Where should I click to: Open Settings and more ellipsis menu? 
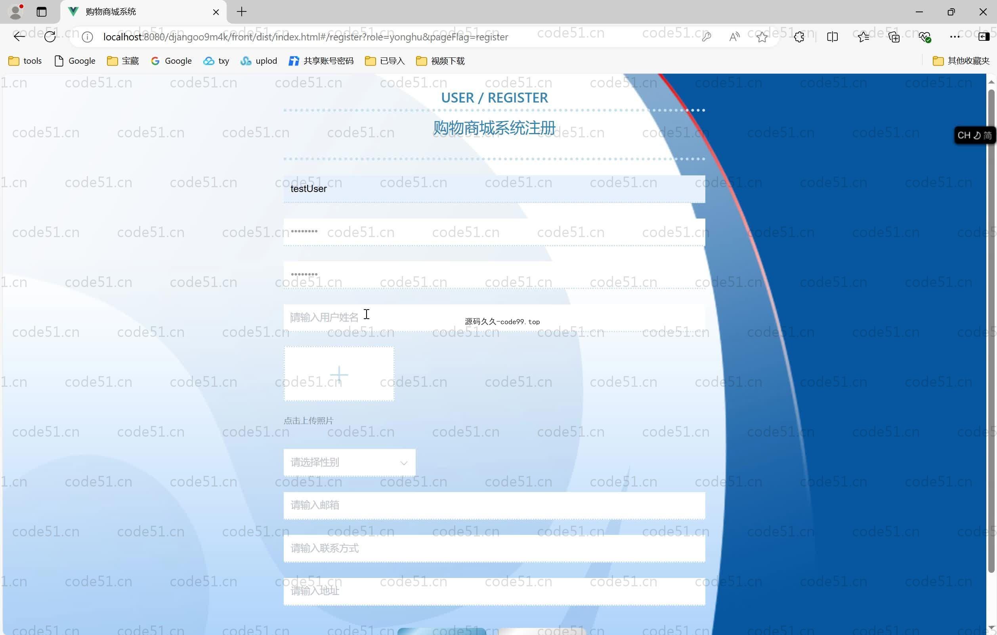click(955, 37)
